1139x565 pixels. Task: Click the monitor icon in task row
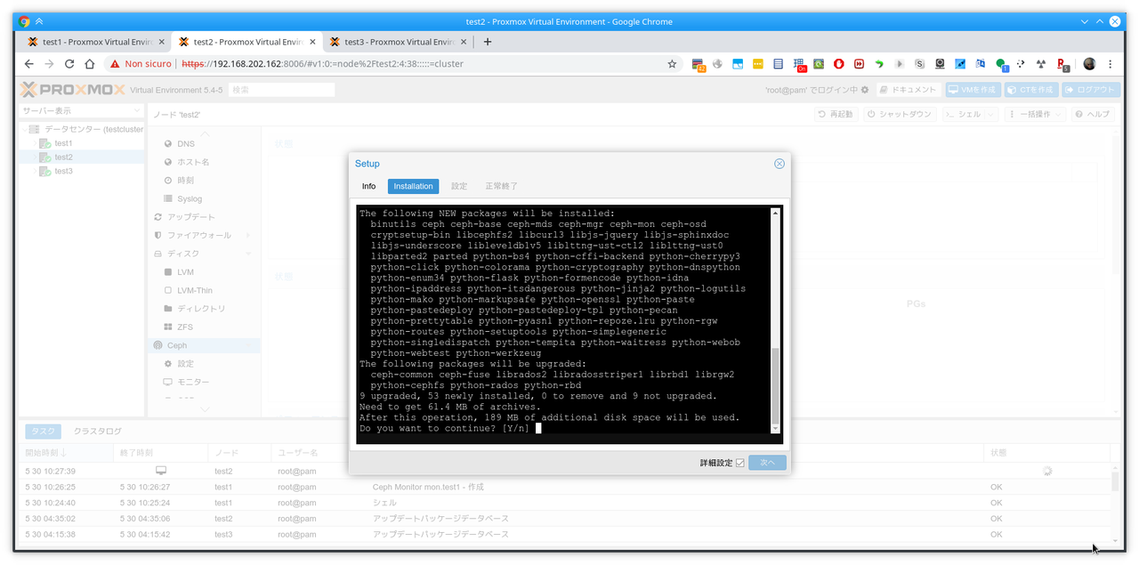pos(161,470)
